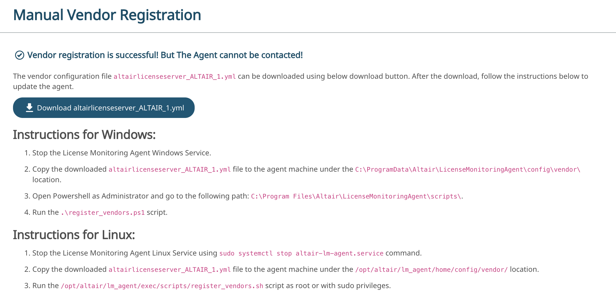Click the /opt/altair config/vendor path
This screenshot has height=308, width=616.
[x=431, y=270]
